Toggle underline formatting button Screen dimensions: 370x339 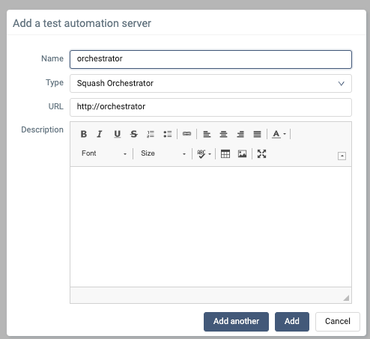coord(117,134)
